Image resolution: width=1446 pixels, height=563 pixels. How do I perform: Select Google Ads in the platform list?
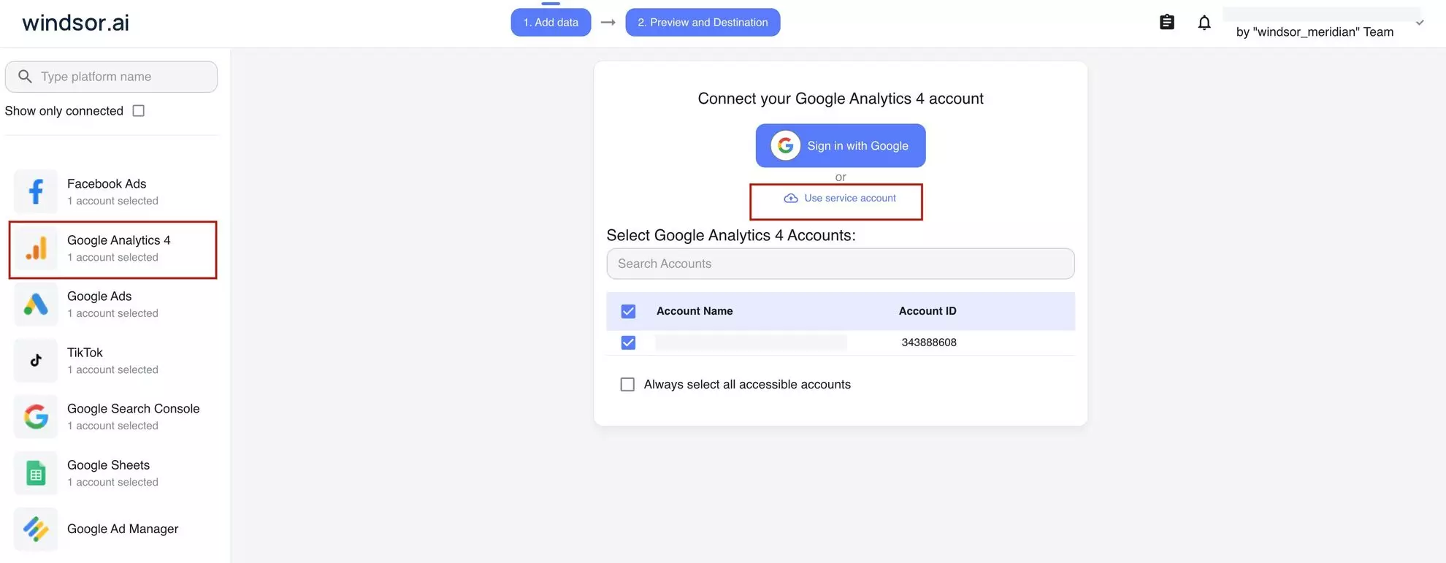pos(113,305)
